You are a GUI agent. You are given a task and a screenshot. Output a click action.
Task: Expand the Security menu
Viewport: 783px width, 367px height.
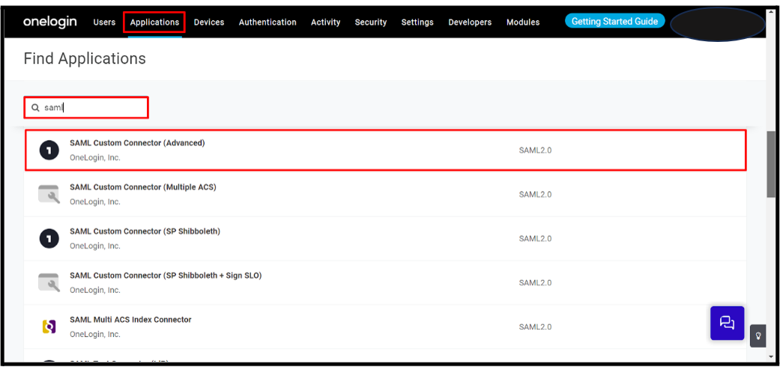click(371, 22)
